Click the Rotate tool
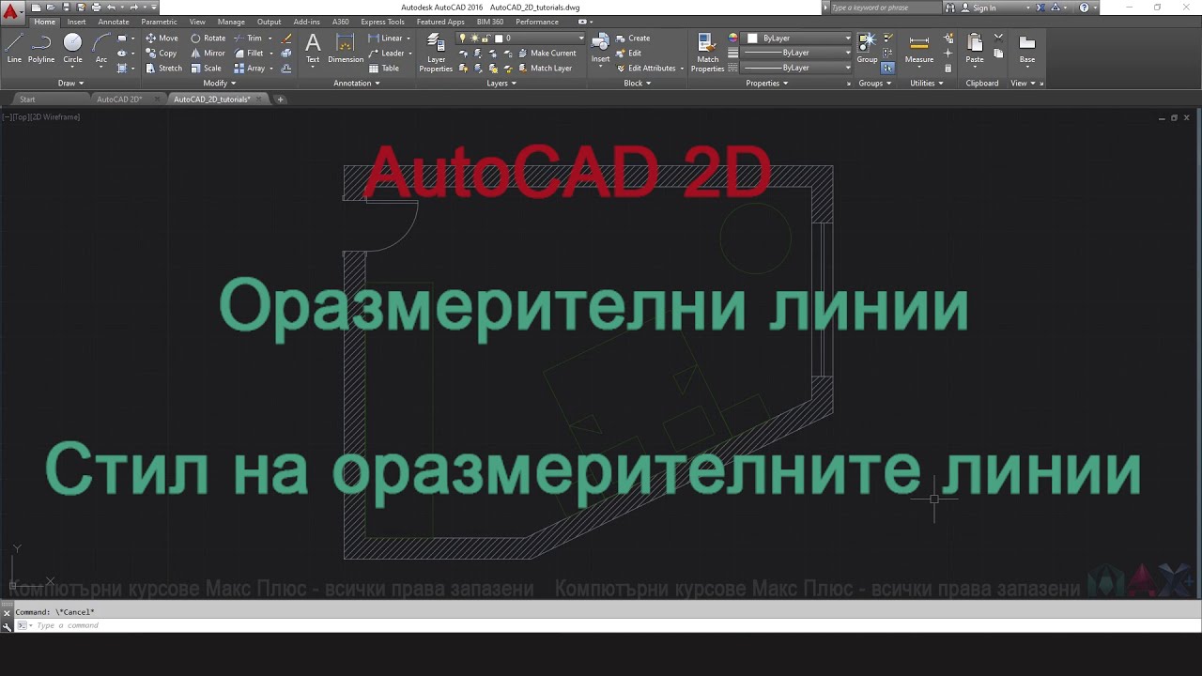The height and width of the screenshot is (676, 1202). coord(208,38)
